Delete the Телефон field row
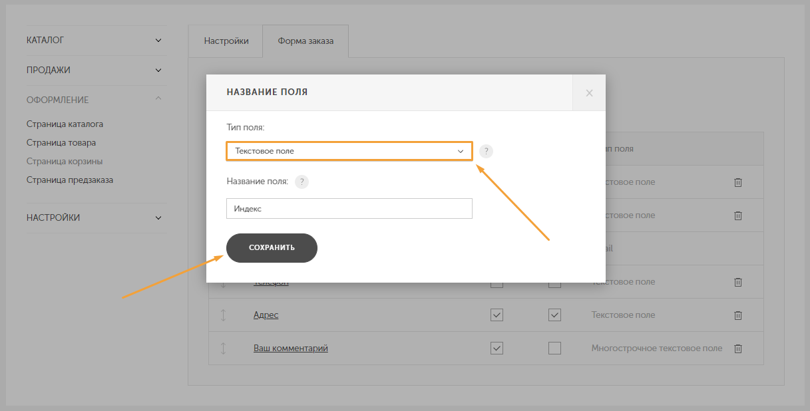Image resolution: width=810 pixels, height=411 pixels. click(737, 282)
